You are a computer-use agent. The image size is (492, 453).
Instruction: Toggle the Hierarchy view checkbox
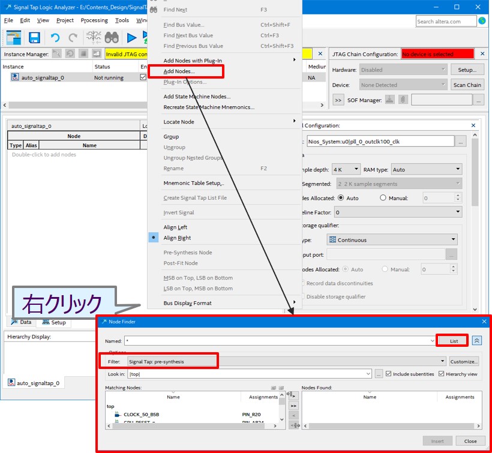442,374
